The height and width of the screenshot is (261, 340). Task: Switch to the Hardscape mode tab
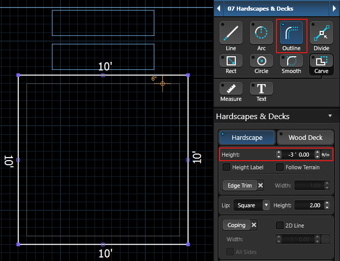tap(247, 137)
